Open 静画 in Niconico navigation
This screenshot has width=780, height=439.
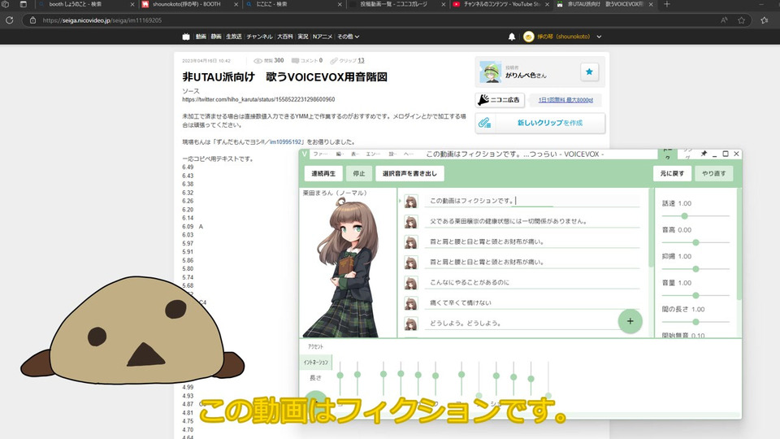pos(216,37)
